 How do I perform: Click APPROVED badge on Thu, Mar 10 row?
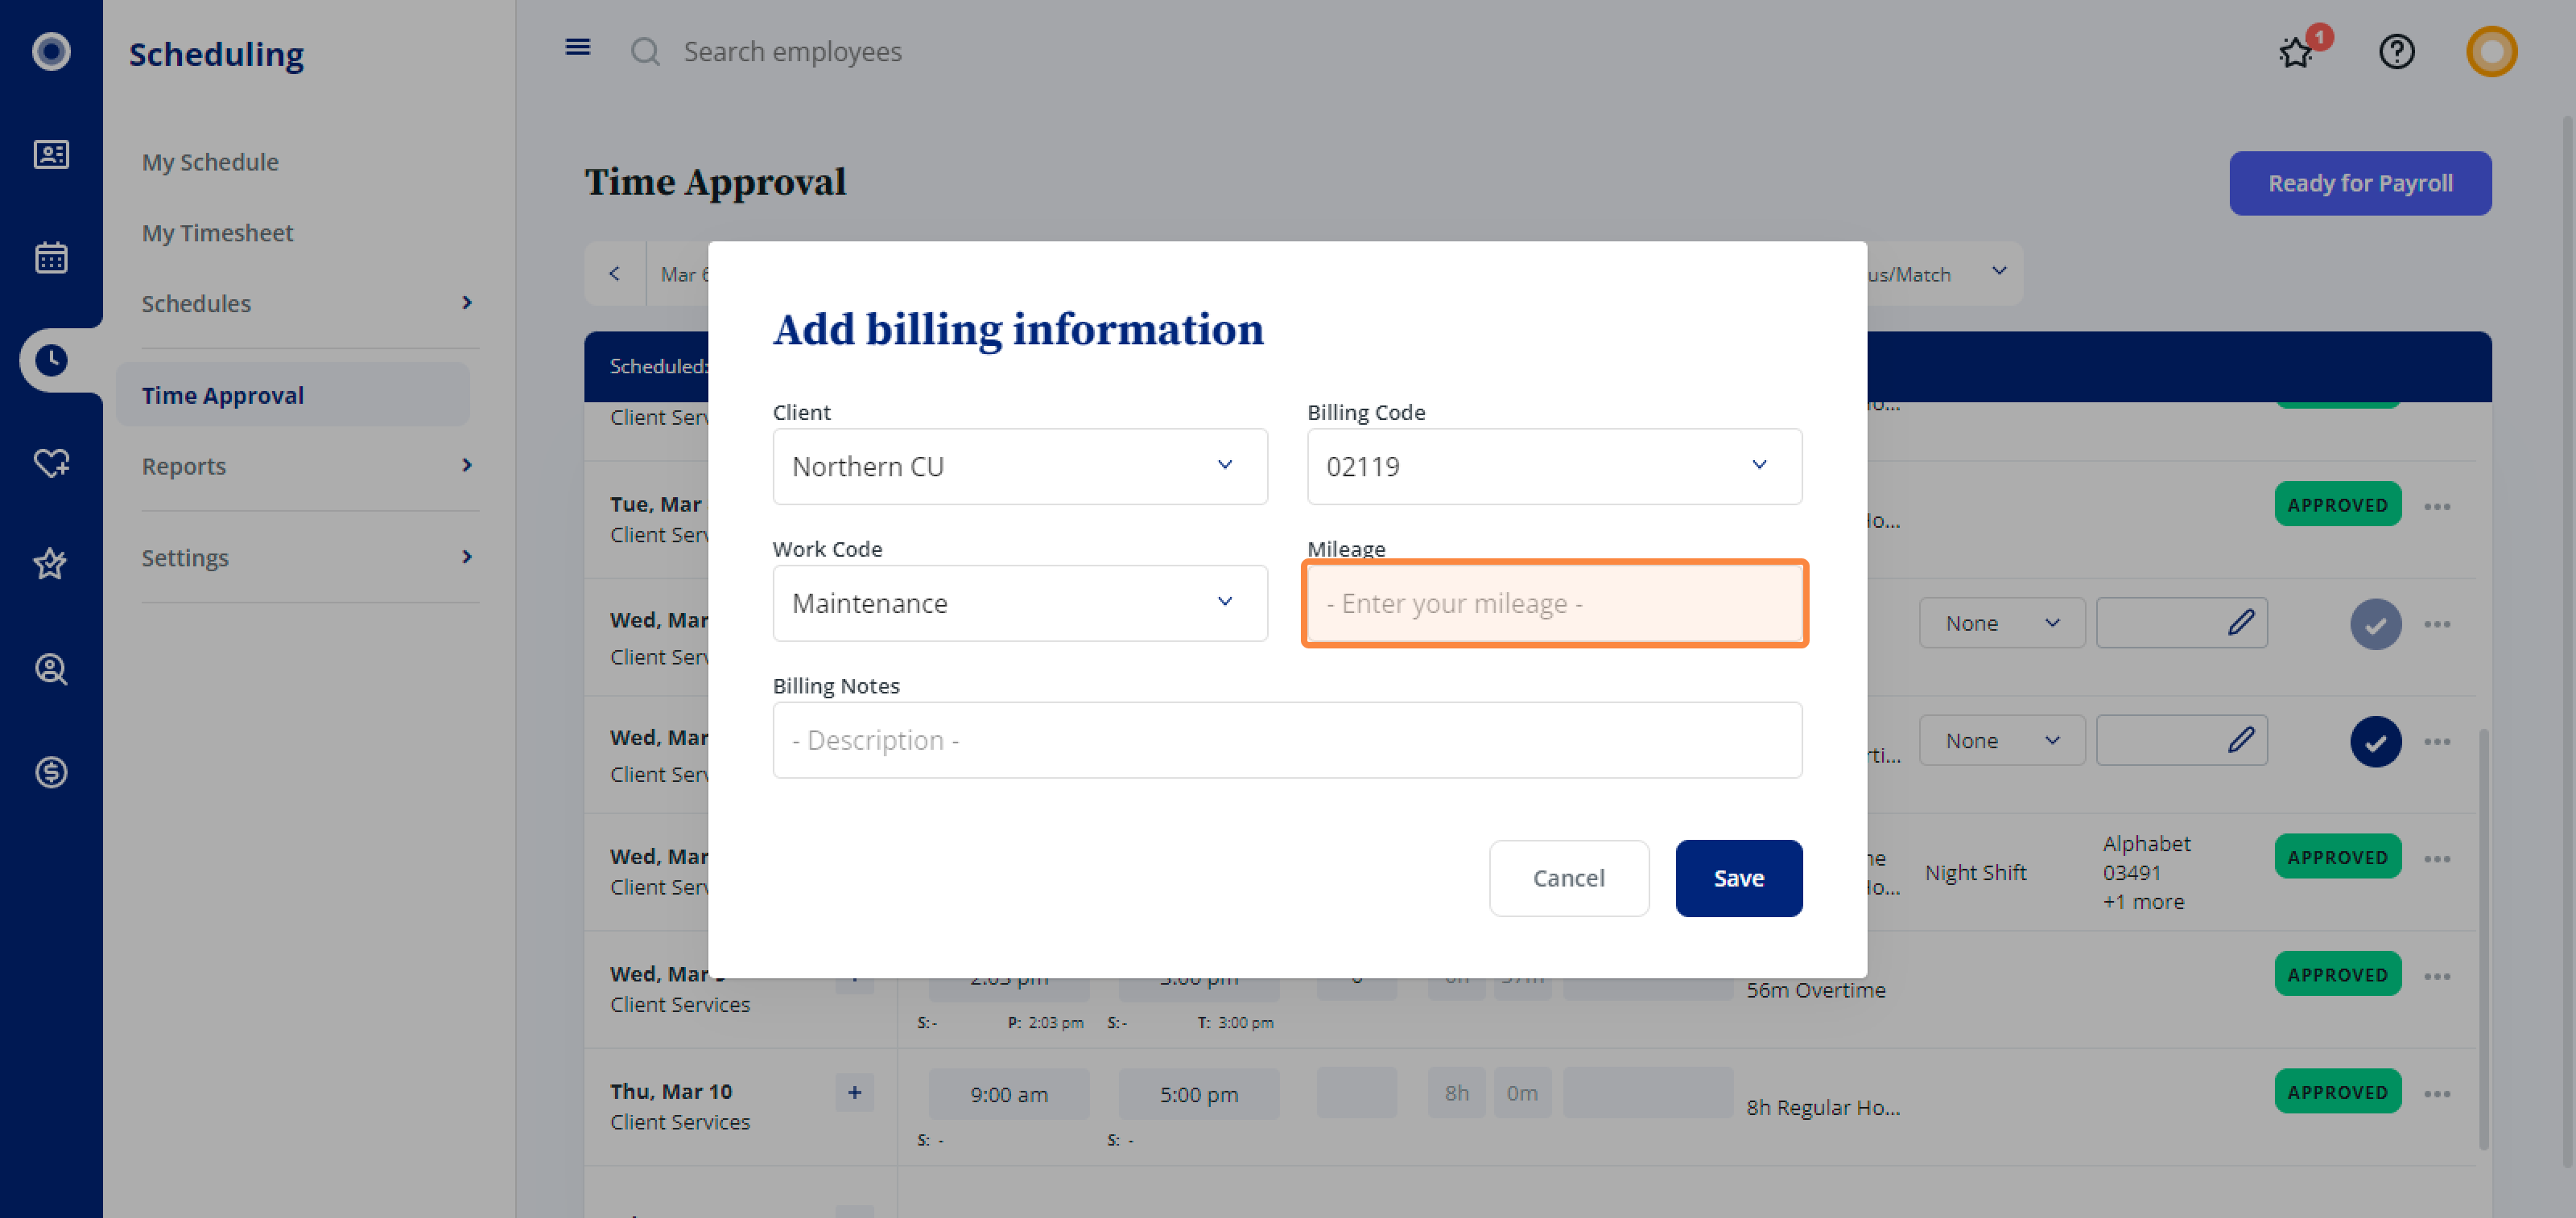point(2337,1091)
